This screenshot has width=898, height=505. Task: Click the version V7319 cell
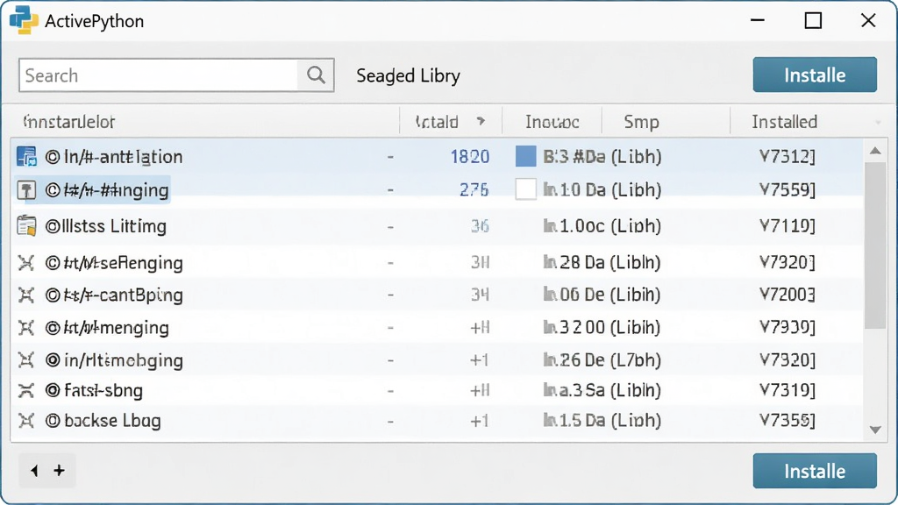(787, 390)
